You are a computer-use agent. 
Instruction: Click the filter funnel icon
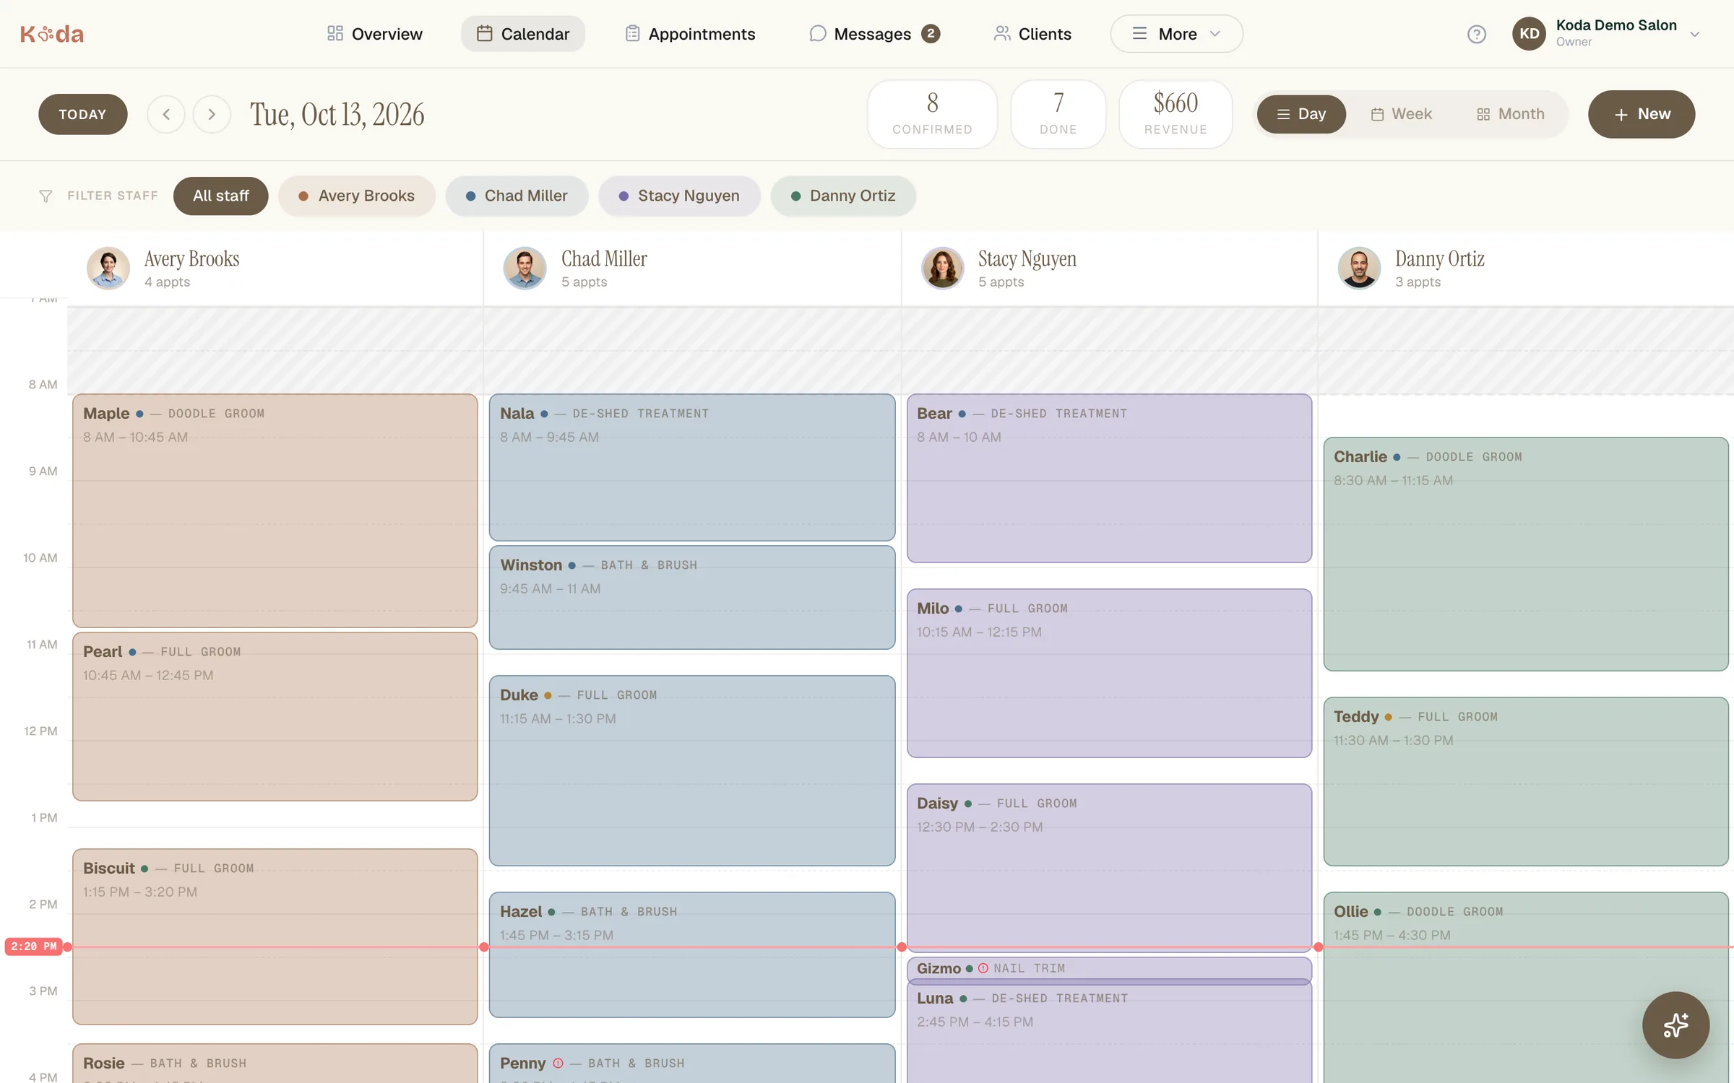click(x=46, y=196)
